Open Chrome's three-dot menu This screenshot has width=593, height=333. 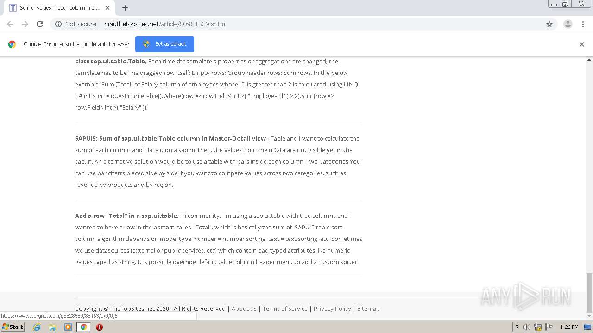tap(583, 24)
